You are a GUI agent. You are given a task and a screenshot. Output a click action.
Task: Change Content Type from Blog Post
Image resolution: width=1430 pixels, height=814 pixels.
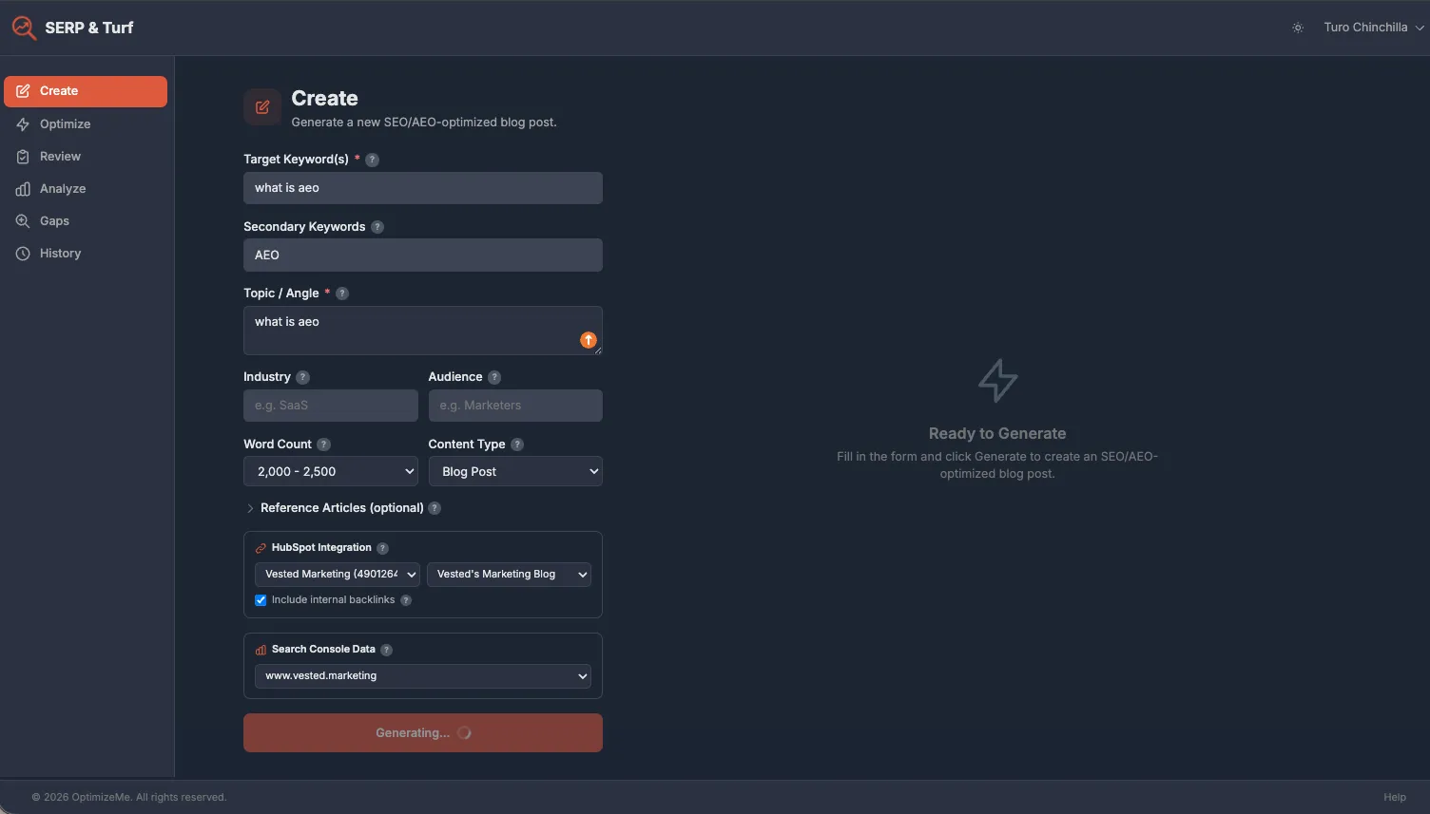(x=514, y=471)
